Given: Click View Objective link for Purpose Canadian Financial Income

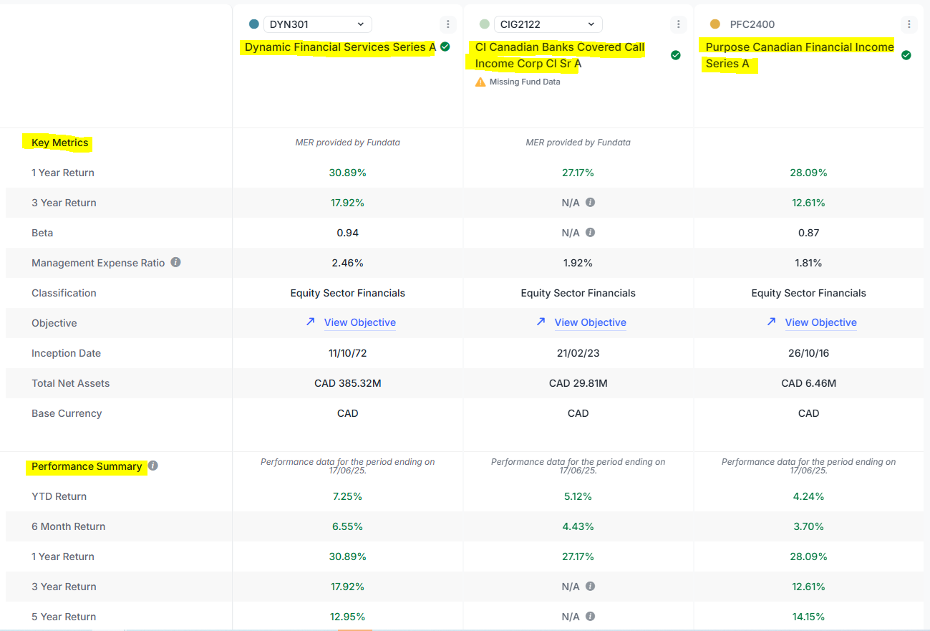Looking at the screenshot, I should pyautogui.click(x=821, y=323).
